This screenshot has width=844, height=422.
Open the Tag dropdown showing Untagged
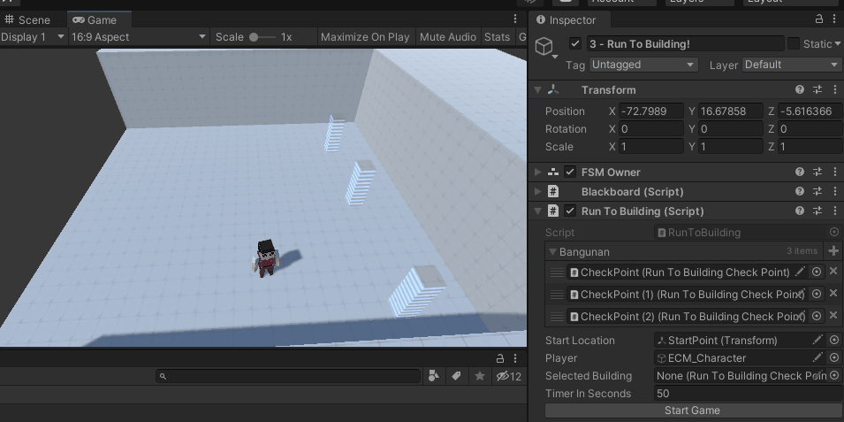(x=643, y=65)
